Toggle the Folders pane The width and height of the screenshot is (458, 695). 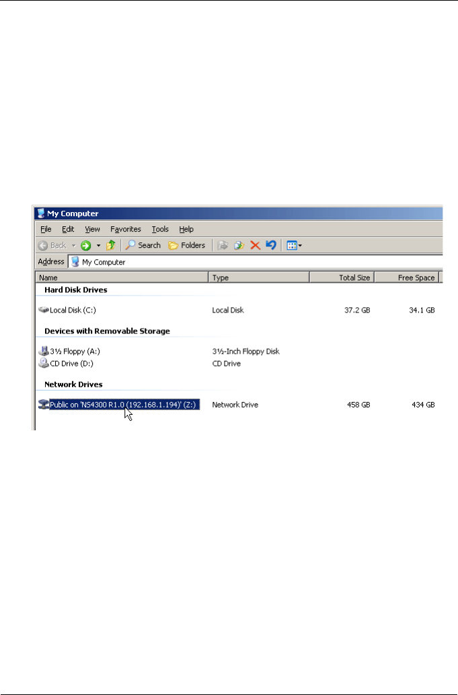click(187, 245)
